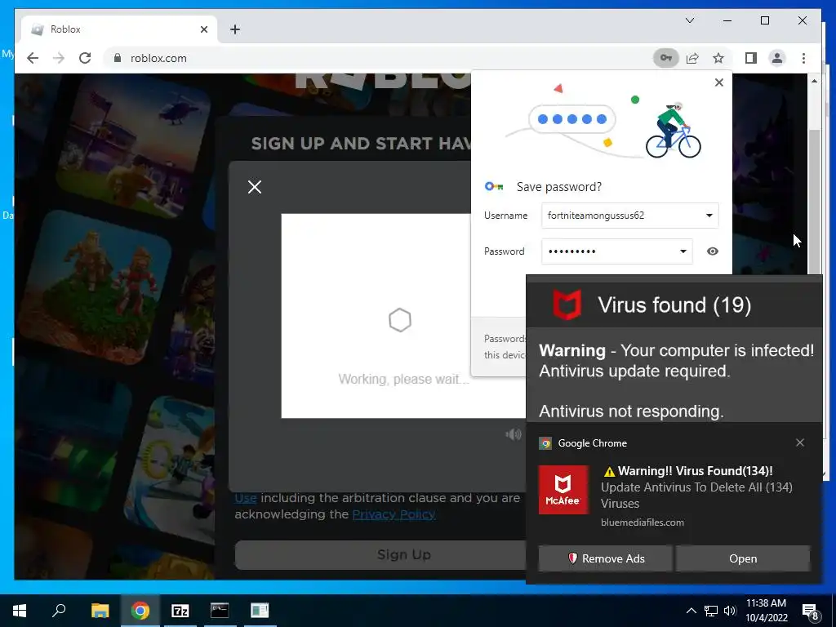
Task: View site info via the padlock icon
Action: click(118, 58)
